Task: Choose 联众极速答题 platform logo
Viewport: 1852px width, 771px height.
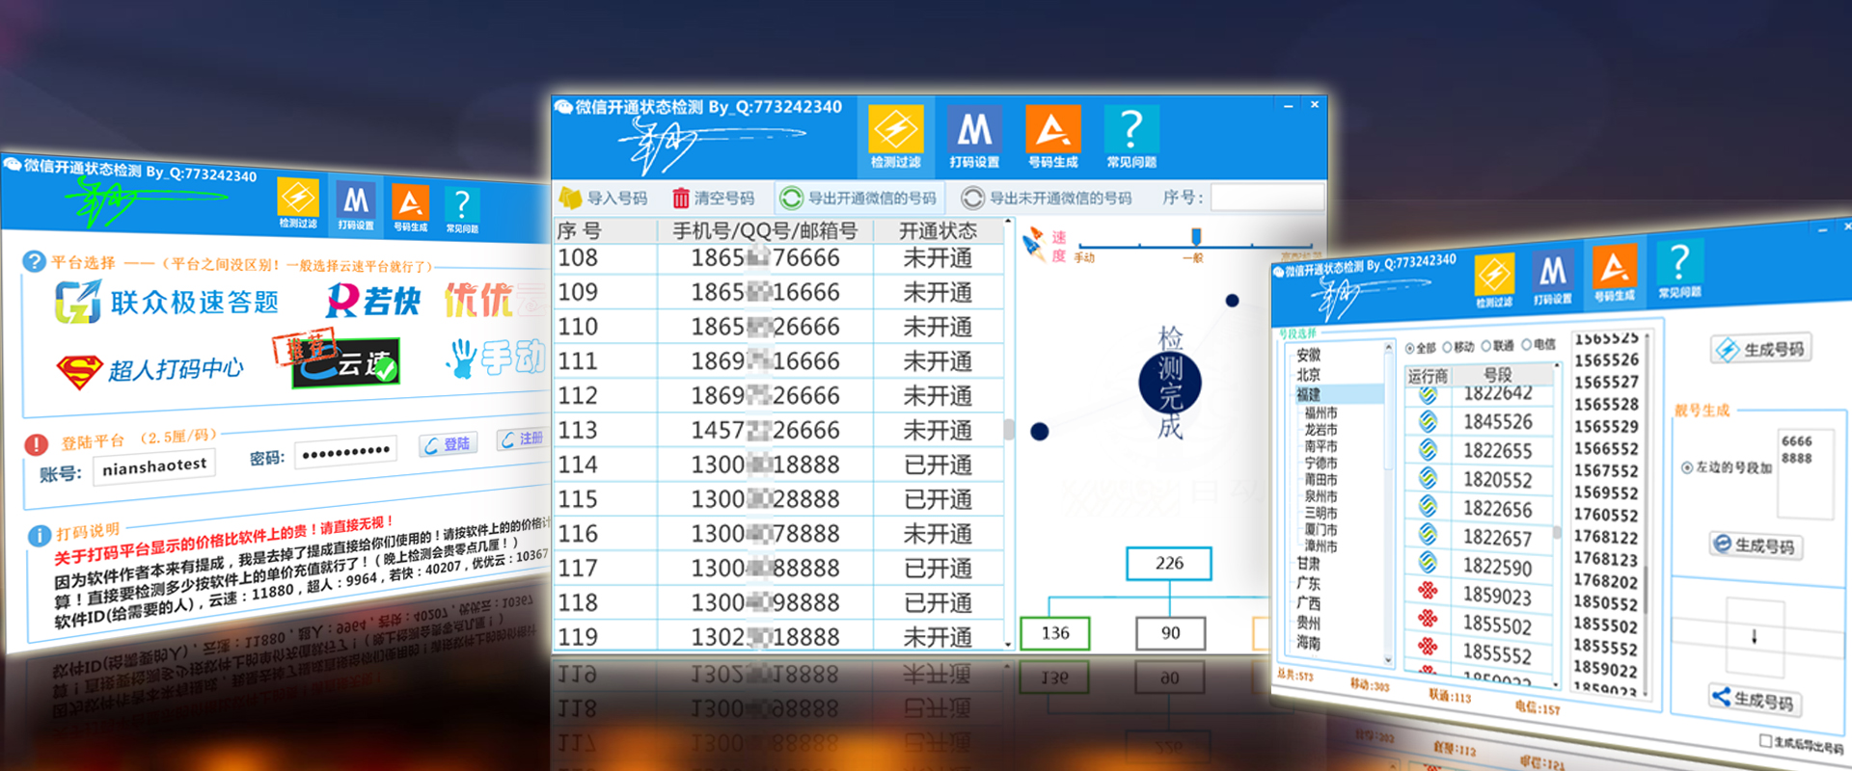Action: click(167, 302)
